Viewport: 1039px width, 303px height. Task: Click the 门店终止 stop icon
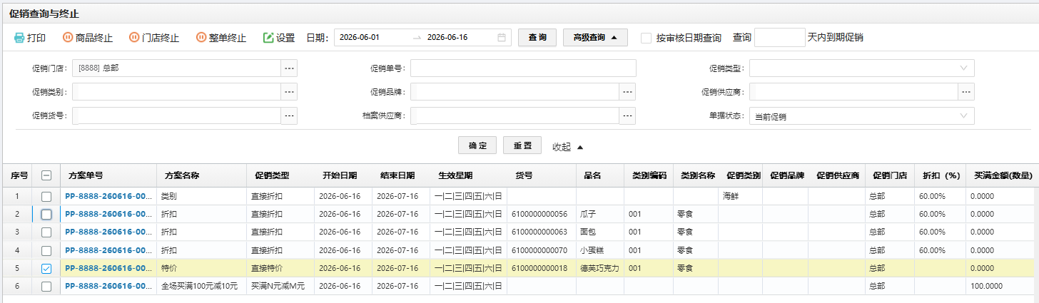click(x=134, y=38)
